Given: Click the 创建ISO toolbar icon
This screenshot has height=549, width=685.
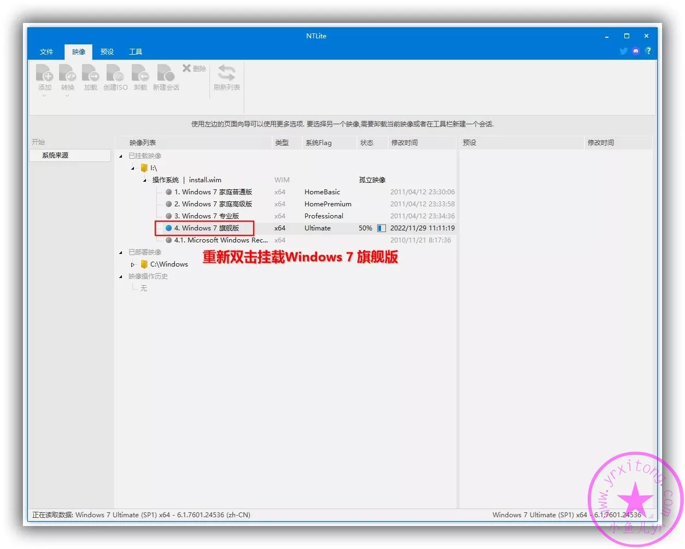Looking at the screenshot, I should (115, 73).
